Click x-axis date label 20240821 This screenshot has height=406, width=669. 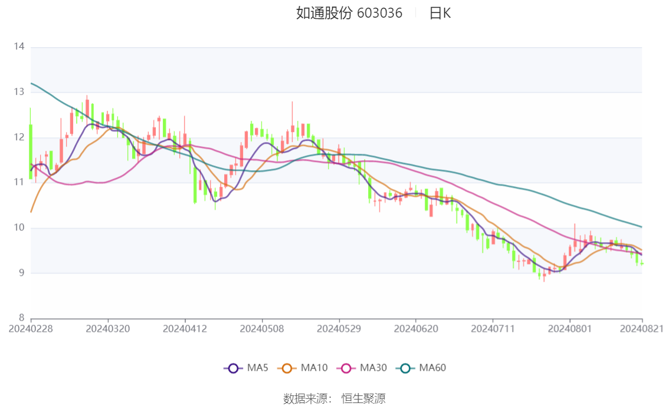pos(642,329)
